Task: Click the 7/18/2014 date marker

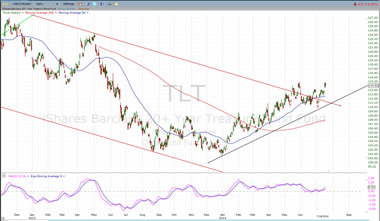Action: (x=323, y=216)
